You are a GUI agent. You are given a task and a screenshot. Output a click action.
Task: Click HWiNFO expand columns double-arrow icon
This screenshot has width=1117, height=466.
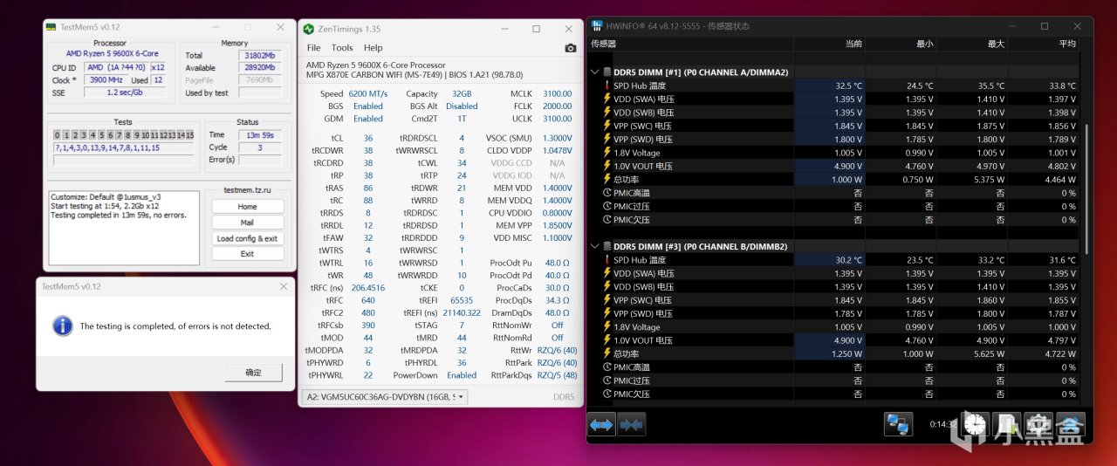601,424
